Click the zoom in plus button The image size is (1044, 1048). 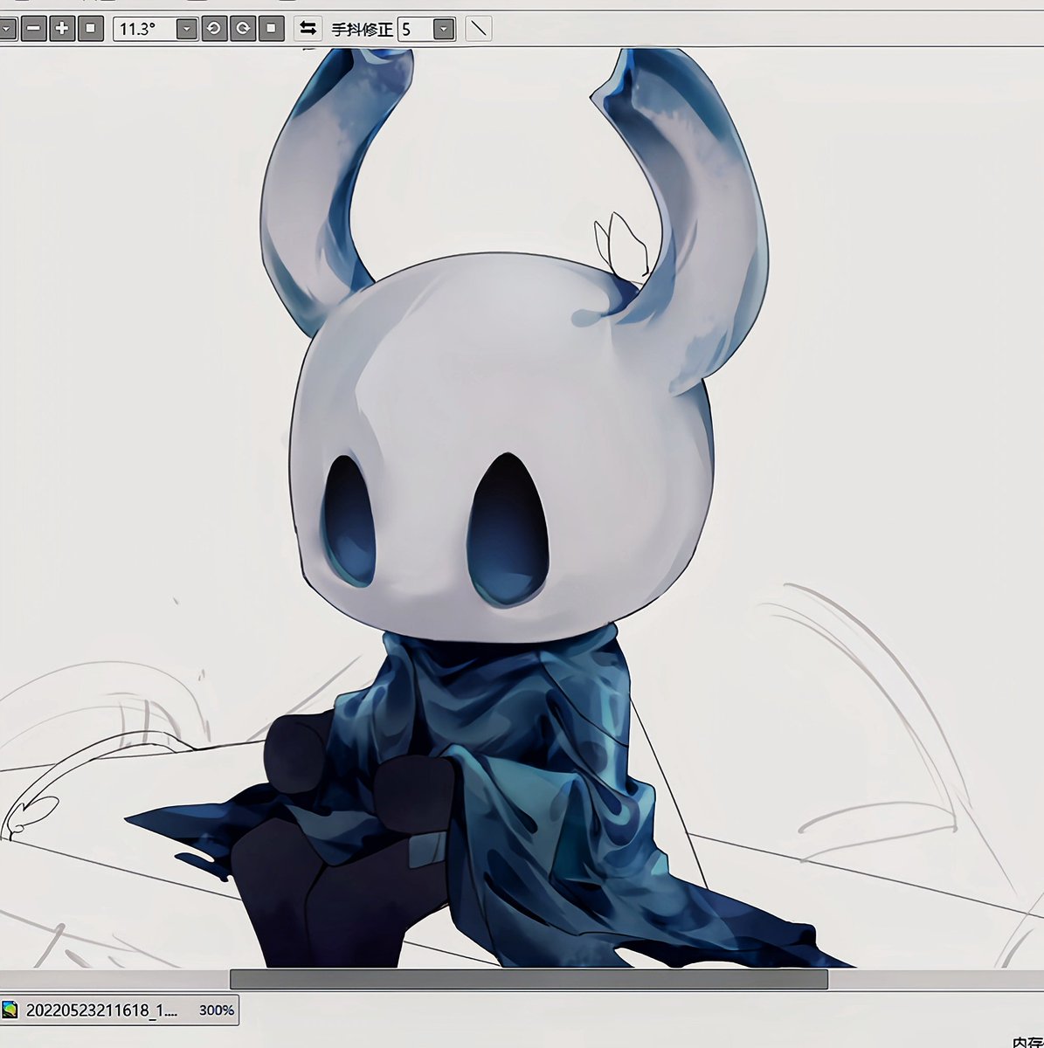62,29
